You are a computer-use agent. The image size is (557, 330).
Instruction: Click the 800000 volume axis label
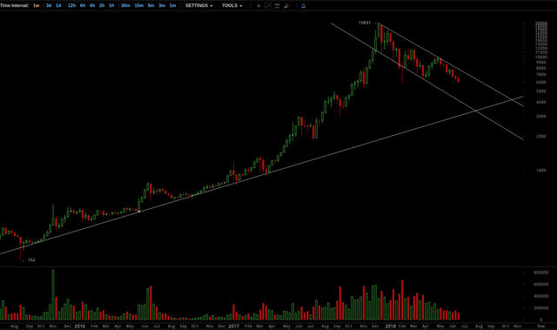click(540, 273)
